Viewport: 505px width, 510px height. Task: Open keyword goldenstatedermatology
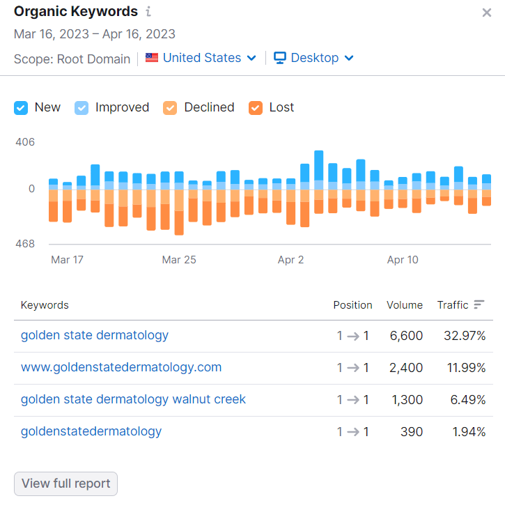[91, 431]
